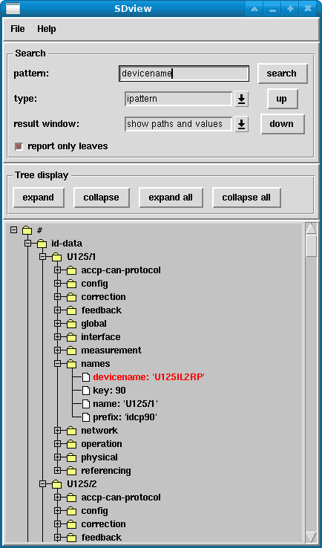Click the referencing folder icon
322x548 pixels.
[x=71, y=471]
